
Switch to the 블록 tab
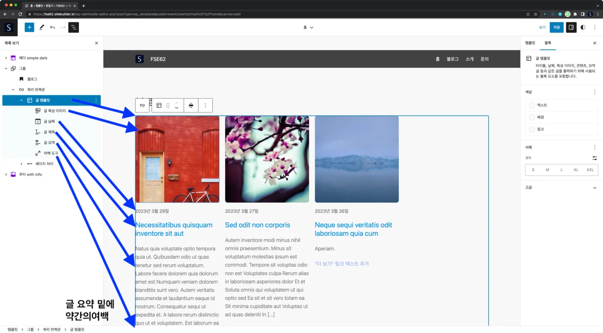[x=548, y=43]
